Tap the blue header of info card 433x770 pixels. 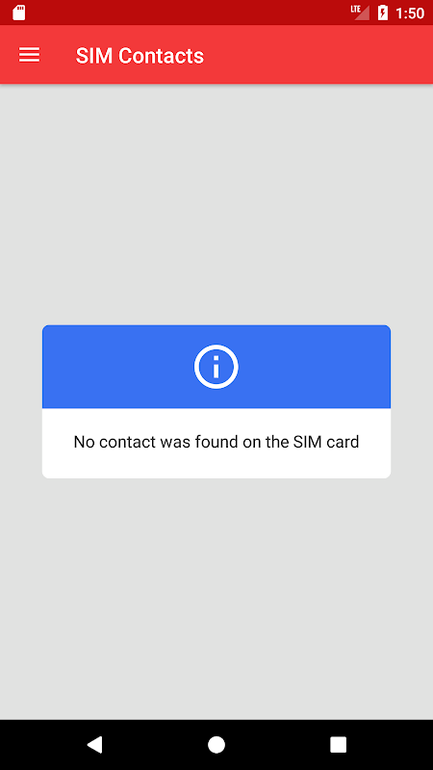point(216,367)
